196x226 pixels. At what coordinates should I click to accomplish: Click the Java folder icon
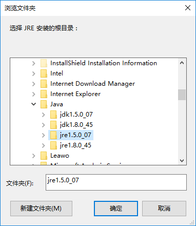point(44,104)
